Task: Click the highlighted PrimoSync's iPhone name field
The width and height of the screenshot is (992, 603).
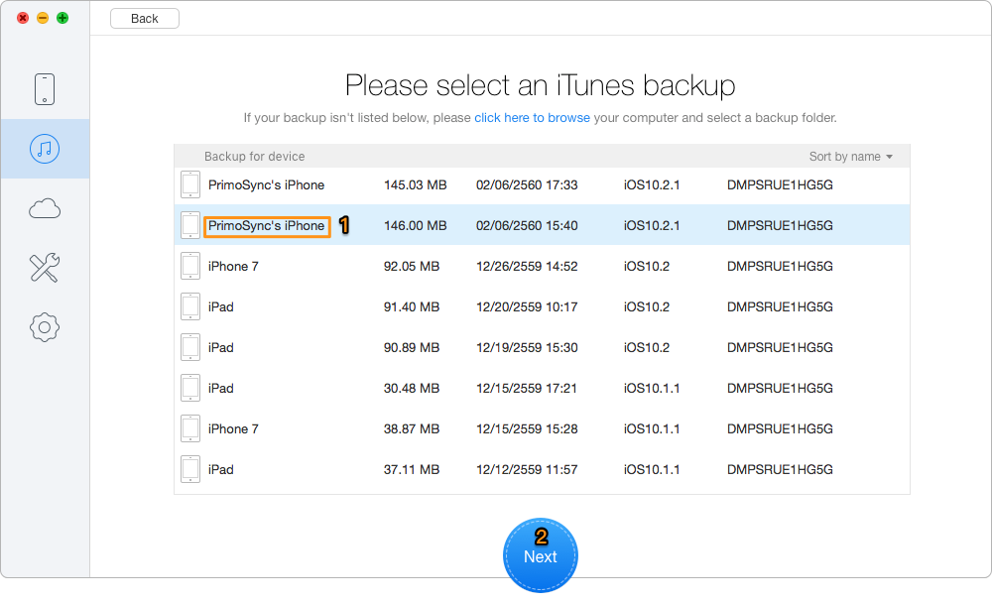Action: point(266,226)
